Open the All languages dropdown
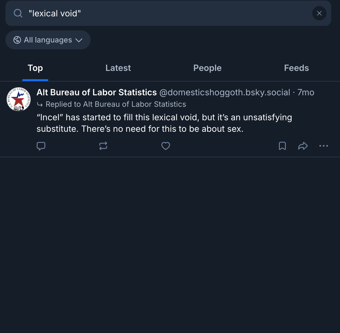 tap(48, 40)
